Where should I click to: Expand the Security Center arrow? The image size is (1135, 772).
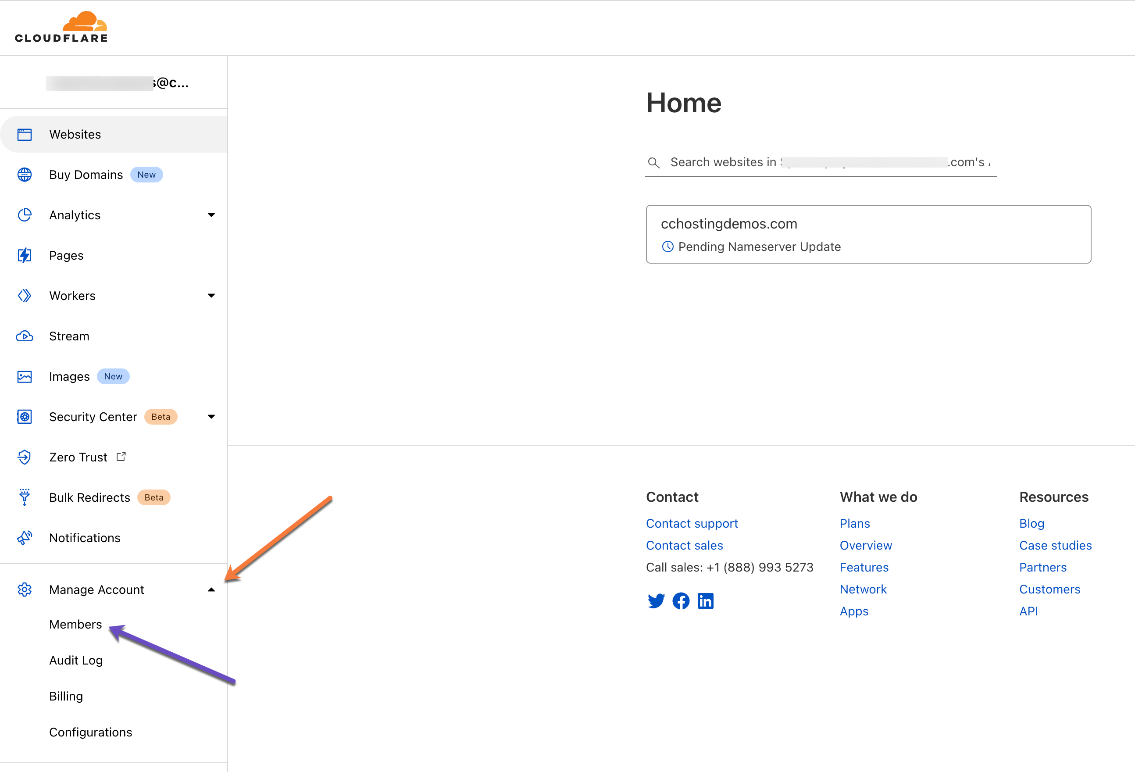click(x=211, y=417)
